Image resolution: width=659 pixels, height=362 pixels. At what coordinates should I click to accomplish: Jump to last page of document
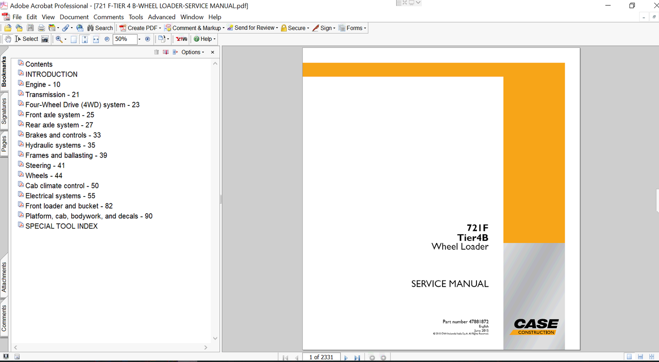pyautogui.click(x=357, y=357)
